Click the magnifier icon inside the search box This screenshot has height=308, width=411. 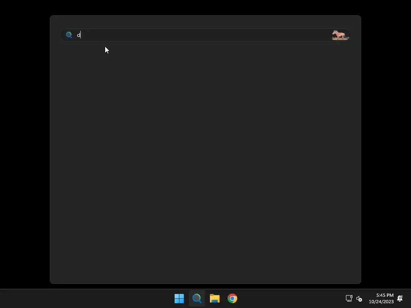69,35
